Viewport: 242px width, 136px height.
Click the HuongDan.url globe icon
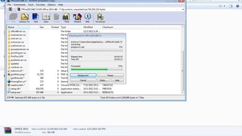(9, 82)
